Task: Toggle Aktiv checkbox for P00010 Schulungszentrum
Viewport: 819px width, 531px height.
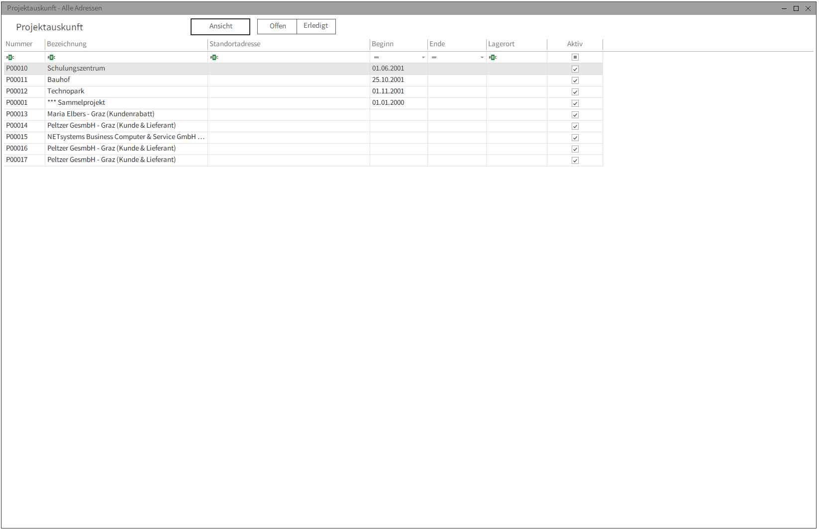Action: click(x=575, y=69)
